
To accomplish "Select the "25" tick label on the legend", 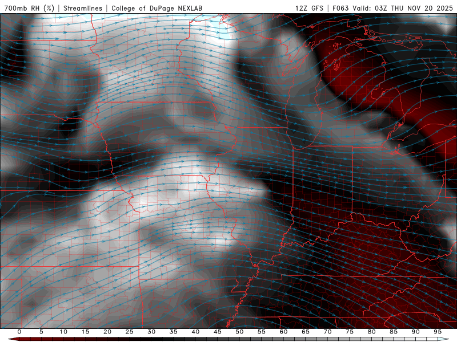I will coord(130,332).
